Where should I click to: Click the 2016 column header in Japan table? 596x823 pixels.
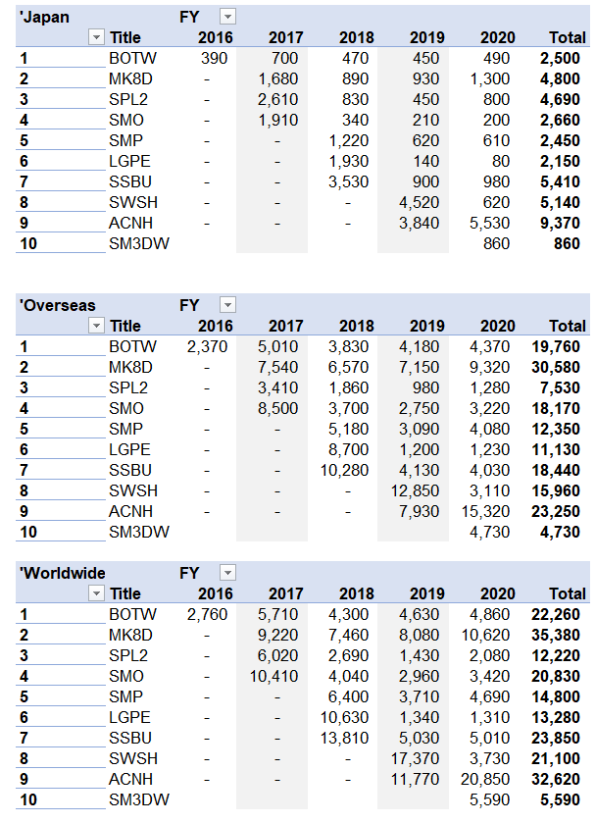click(215, 37)
